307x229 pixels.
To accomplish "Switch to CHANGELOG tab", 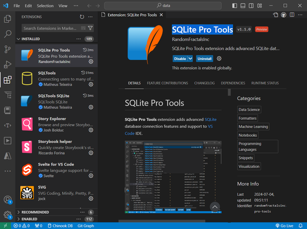I will [x=205, y=83].
